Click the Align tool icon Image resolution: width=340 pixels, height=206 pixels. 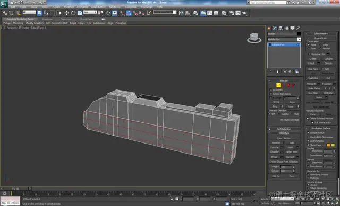[x=188, y=13]
